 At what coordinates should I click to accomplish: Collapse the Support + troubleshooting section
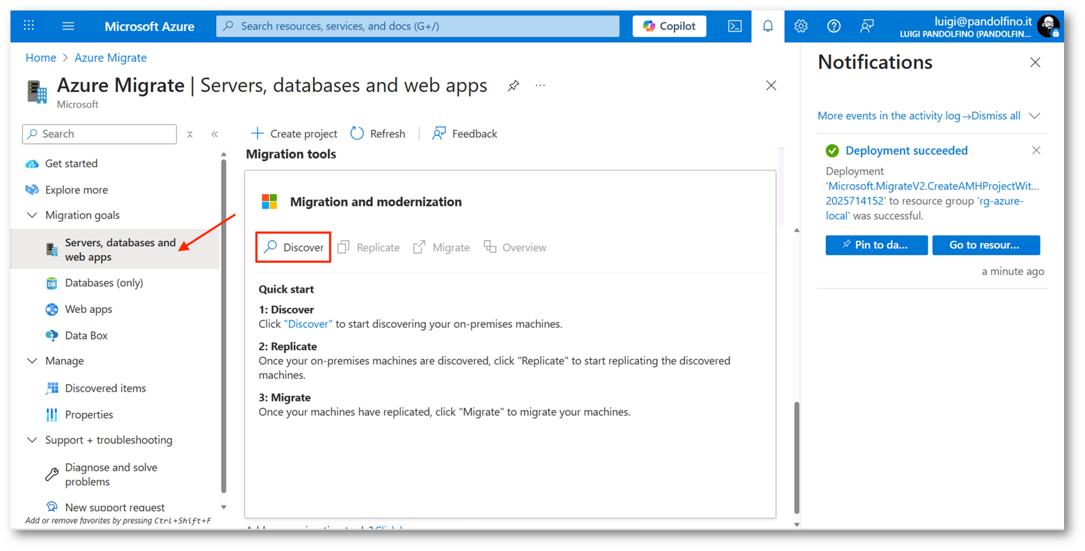tap(32, 440)
